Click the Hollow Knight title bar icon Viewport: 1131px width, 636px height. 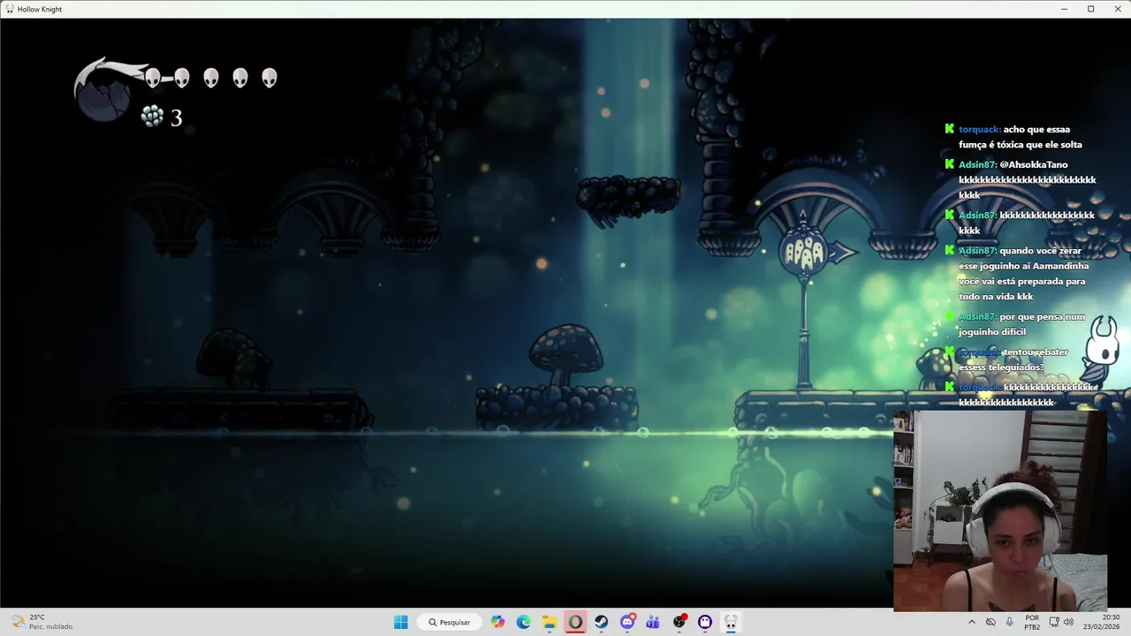click(x=9, y=9)
